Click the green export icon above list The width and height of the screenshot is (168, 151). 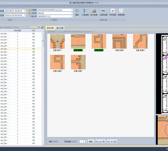tap(39, 27)
